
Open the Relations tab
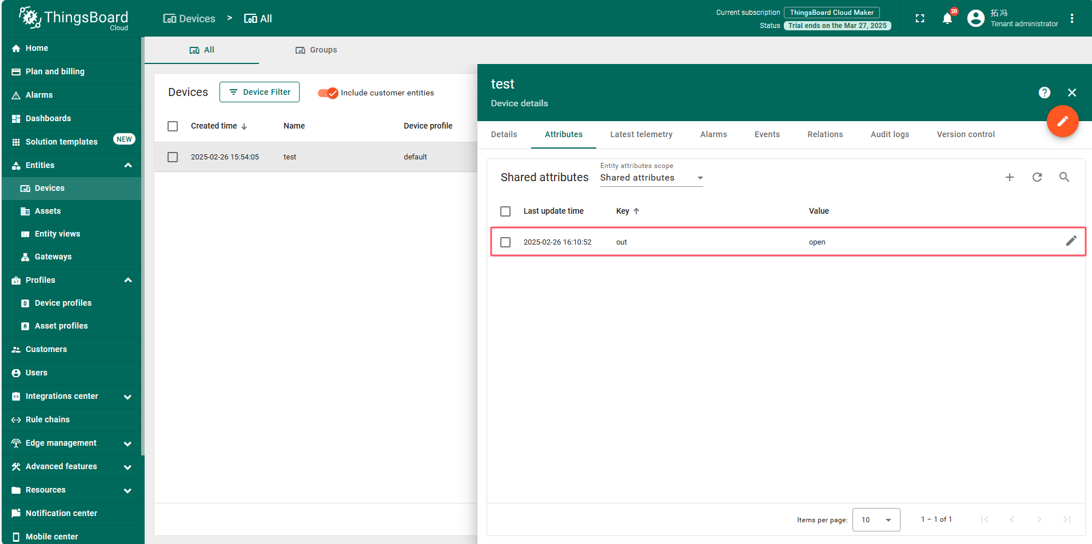825,134
